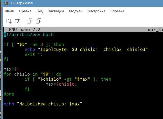The width and height of the screenshot is (163, 119).
Task: Open the Файл menu
Action: 9,11
